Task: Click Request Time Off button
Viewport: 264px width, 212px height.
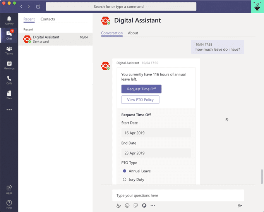Action: [x=141, y=89]
